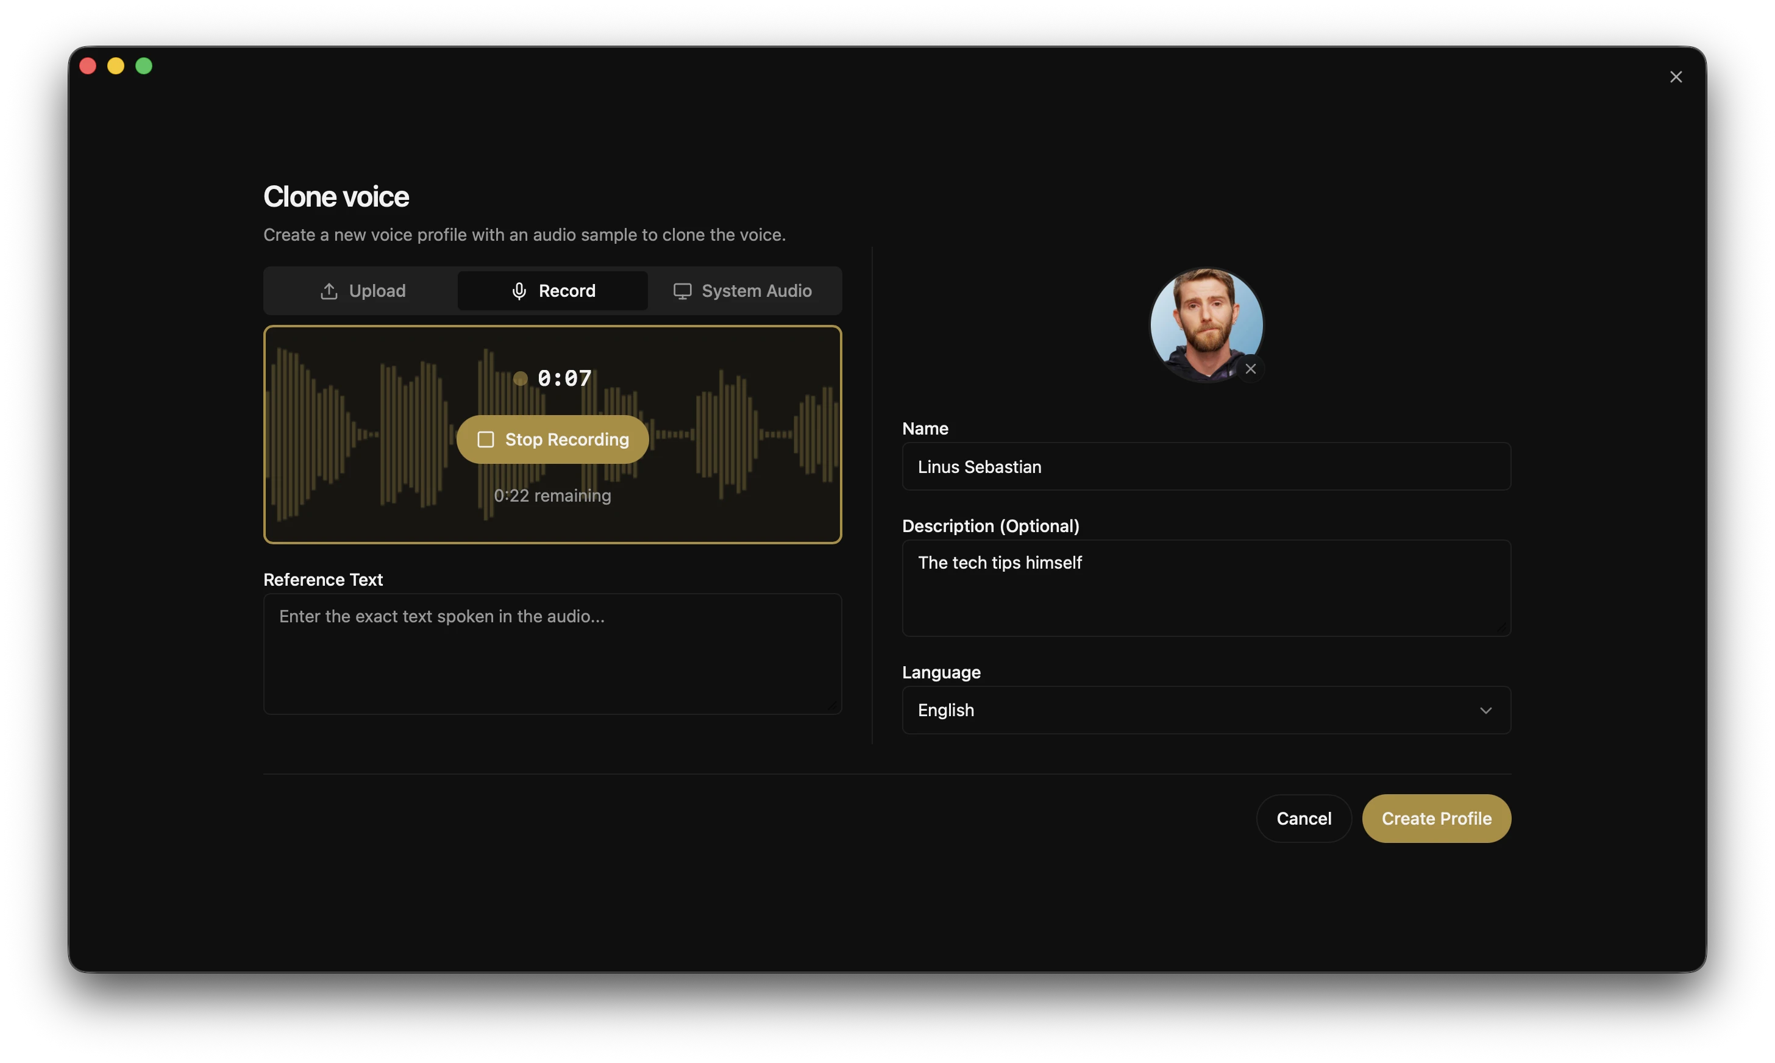Image resolution: width=1775 pixels, height=1063 pixels.
Task: Switch to the Upload tab
Action: [x=361, y=291]
